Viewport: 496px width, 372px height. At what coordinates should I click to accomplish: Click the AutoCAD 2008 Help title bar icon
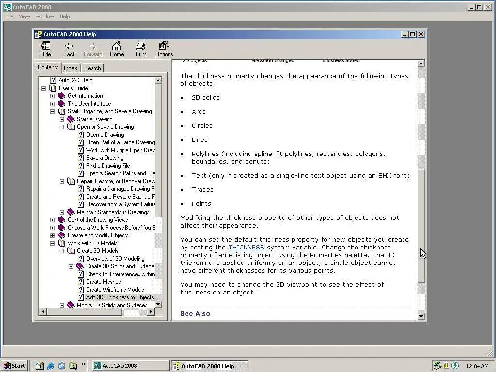click(38, 34)
